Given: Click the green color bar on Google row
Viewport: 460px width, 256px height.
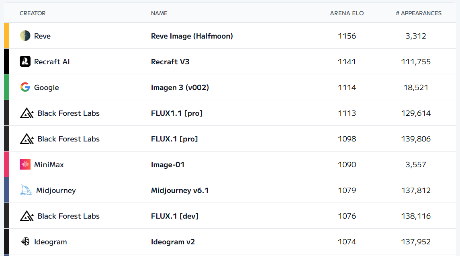Looking at the screenshot, I should (x=6, y=87).
